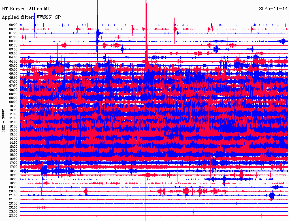Select the '04:30' time label
Screen dimensions: 290x221
[x=13, y=61]
